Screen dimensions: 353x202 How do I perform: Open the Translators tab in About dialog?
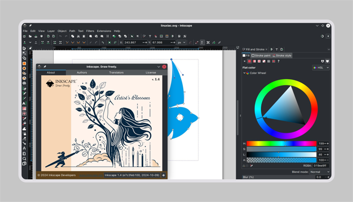click(x=116, y=73)
